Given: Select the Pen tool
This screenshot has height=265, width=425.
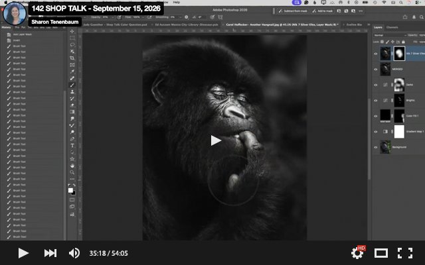Looking at the screenshot, I should (x=72, y=139).
